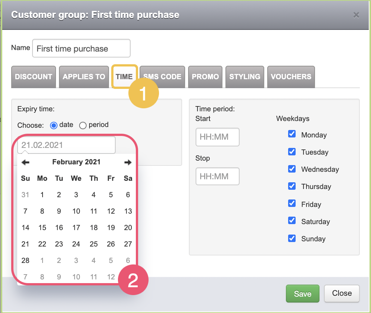Toggle the Sunday checkbox
The image size is (371, 313).
click(292, 238)
